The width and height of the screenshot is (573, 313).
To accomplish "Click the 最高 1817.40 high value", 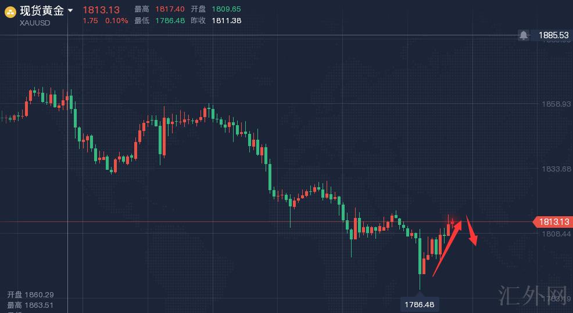I will point(170,9).
